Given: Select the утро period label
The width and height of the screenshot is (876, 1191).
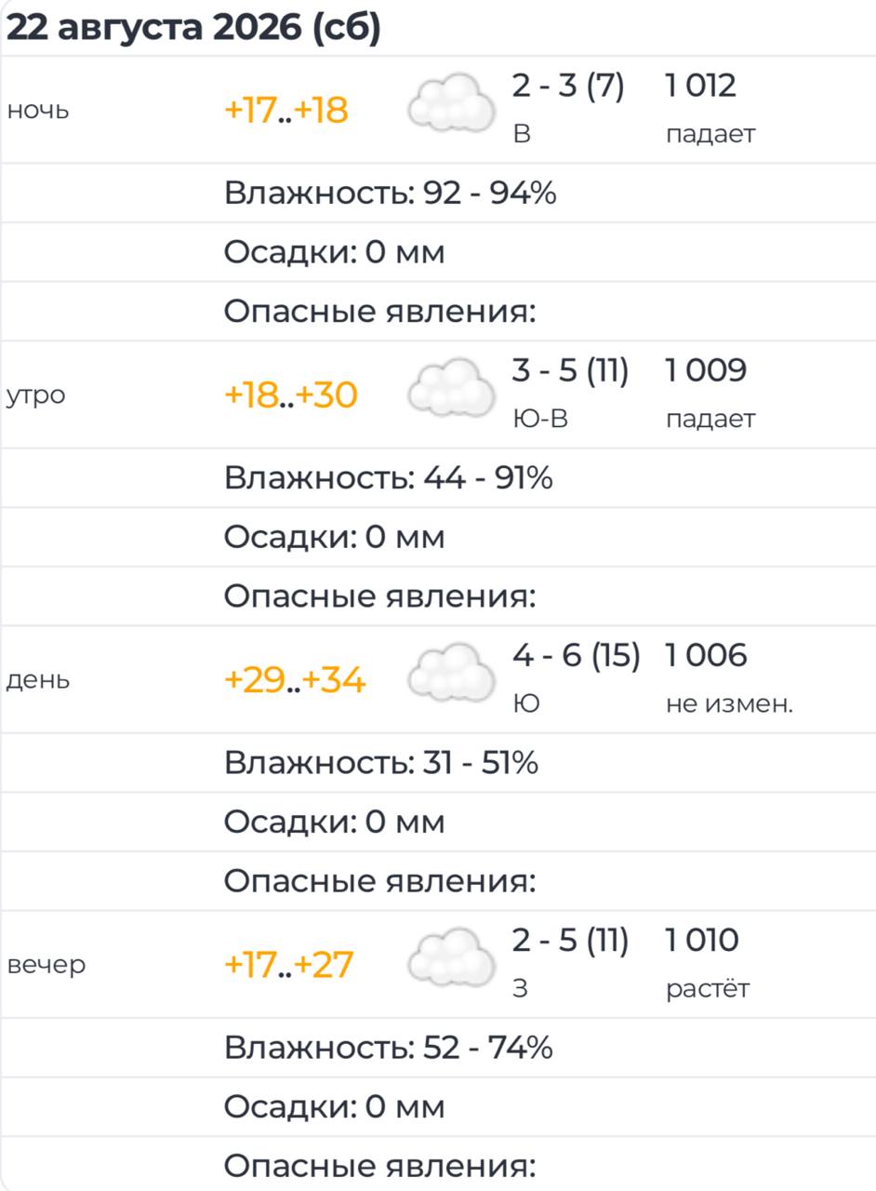Looking at the screenshot, I should [x=36, y=396].
